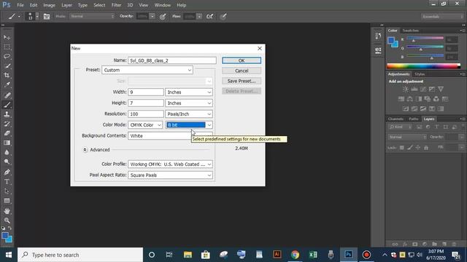
Task: Add a Brightness/Contrast adjustment
Action: (406, 89)
